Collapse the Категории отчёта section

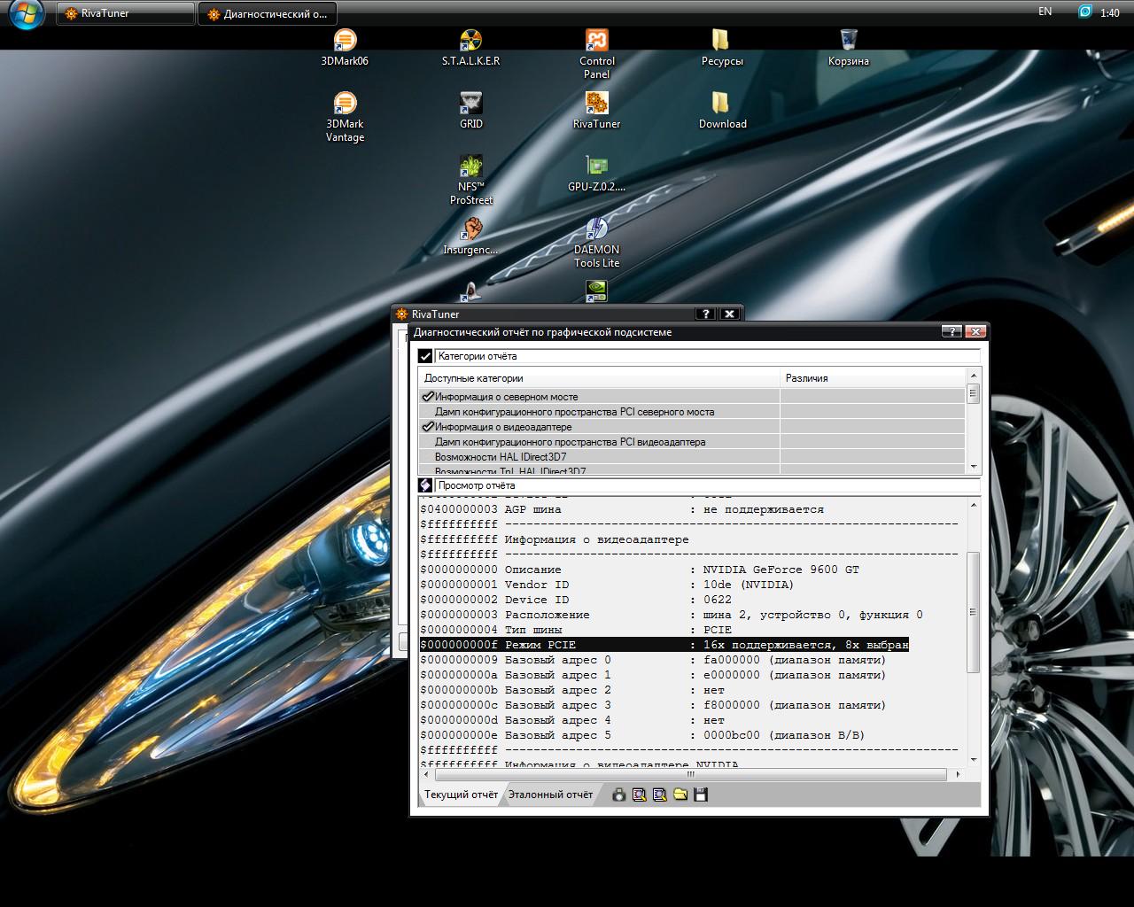[x=425, y=356]
